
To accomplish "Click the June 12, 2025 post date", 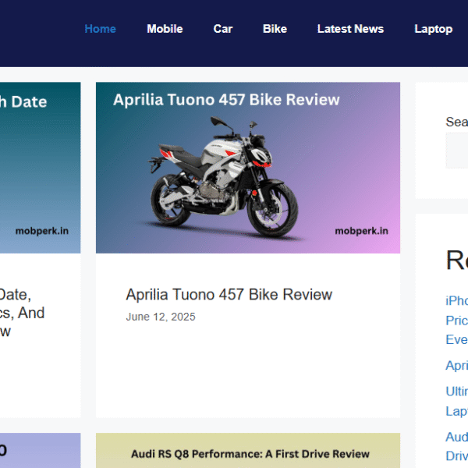I will coord(161,317).
